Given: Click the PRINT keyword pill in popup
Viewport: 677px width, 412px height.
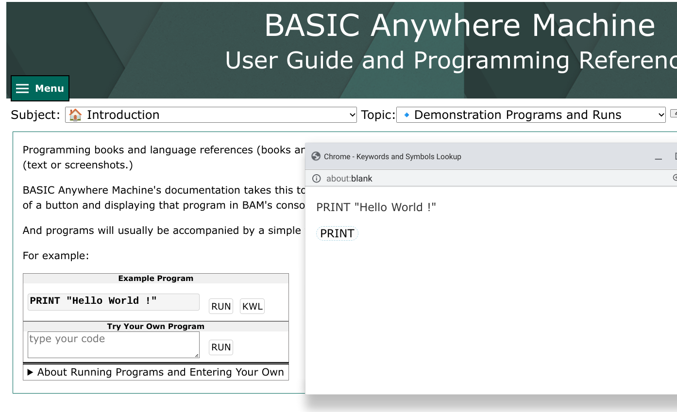Looking at the screenshot, I should click(337, 233).
